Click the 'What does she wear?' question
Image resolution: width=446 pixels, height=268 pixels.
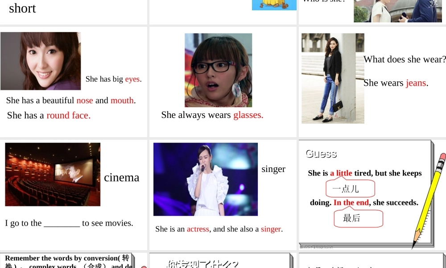[404, 59]
